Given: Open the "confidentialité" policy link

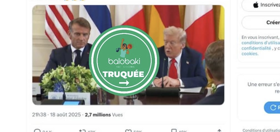Looking at the screenshot, I should (256, 48).
